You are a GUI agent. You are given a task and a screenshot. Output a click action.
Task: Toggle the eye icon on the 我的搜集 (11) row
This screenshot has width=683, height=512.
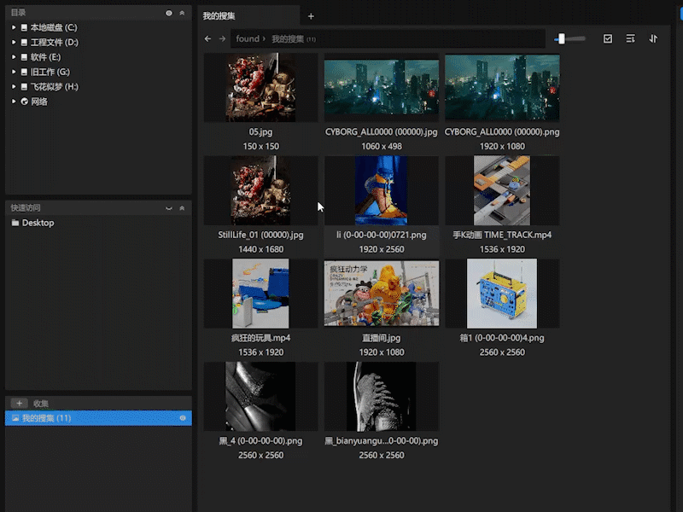point(183,418)
